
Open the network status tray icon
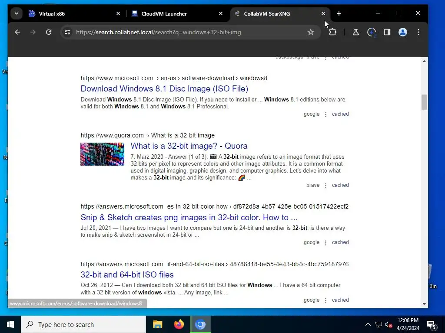pos(379,324)
